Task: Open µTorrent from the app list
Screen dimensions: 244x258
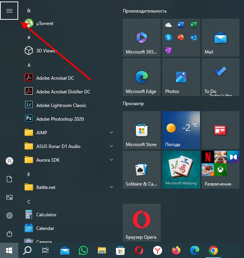Action: pyautogui.click(x=69, y=24)
